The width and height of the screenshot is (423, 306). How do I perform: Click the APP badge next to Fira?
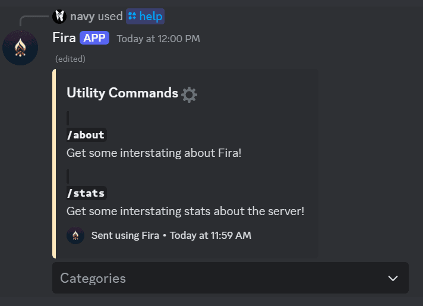click(94, 38)
